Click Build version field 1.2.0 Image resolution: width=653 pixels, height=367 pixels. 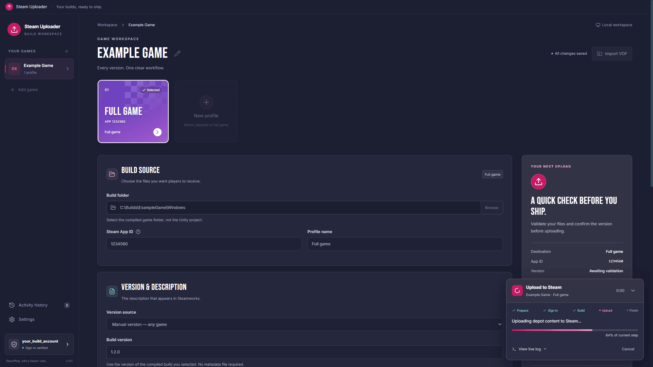point(305,352)
